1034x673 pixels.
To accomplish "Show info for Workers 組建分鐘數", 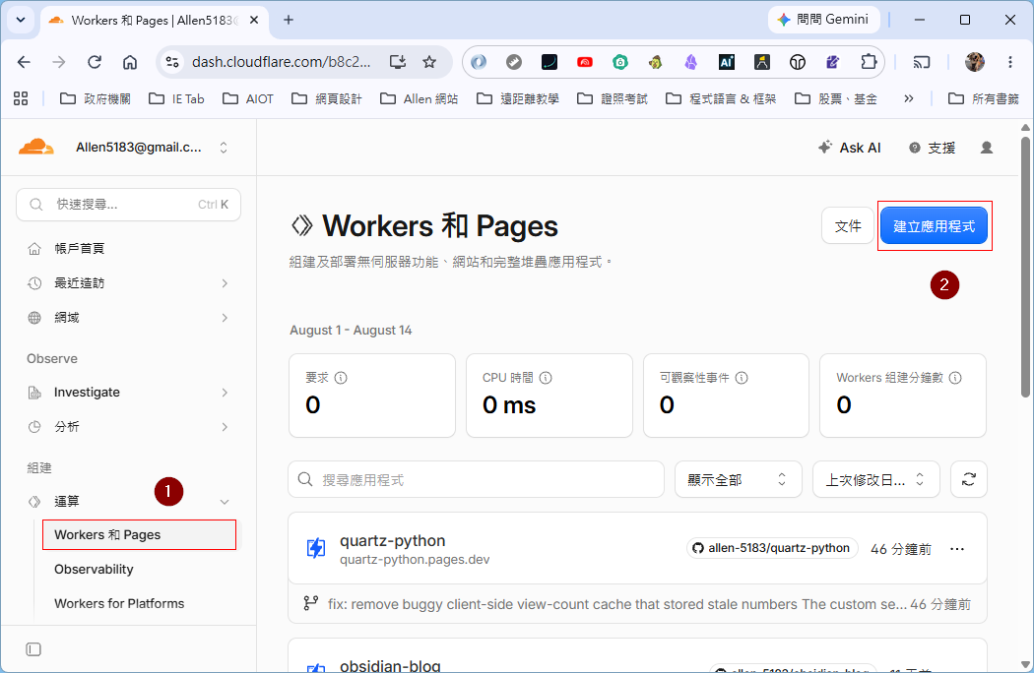I will pyautogui.click(x=955, y=378).
